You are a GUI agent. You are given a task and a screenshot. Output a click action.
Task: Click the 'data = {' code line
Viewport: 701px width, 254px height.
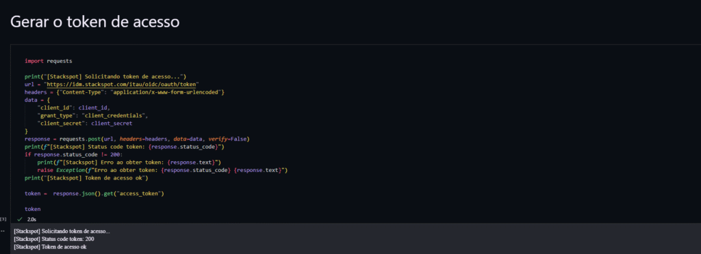[x=37, y=100]
